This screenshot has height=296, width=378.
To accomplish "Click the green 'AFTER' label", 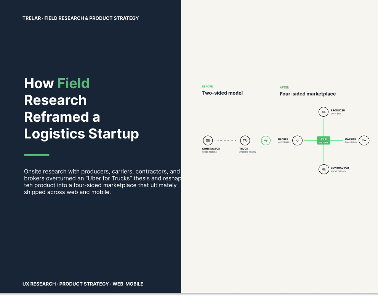I will click(x=284, y=87).
